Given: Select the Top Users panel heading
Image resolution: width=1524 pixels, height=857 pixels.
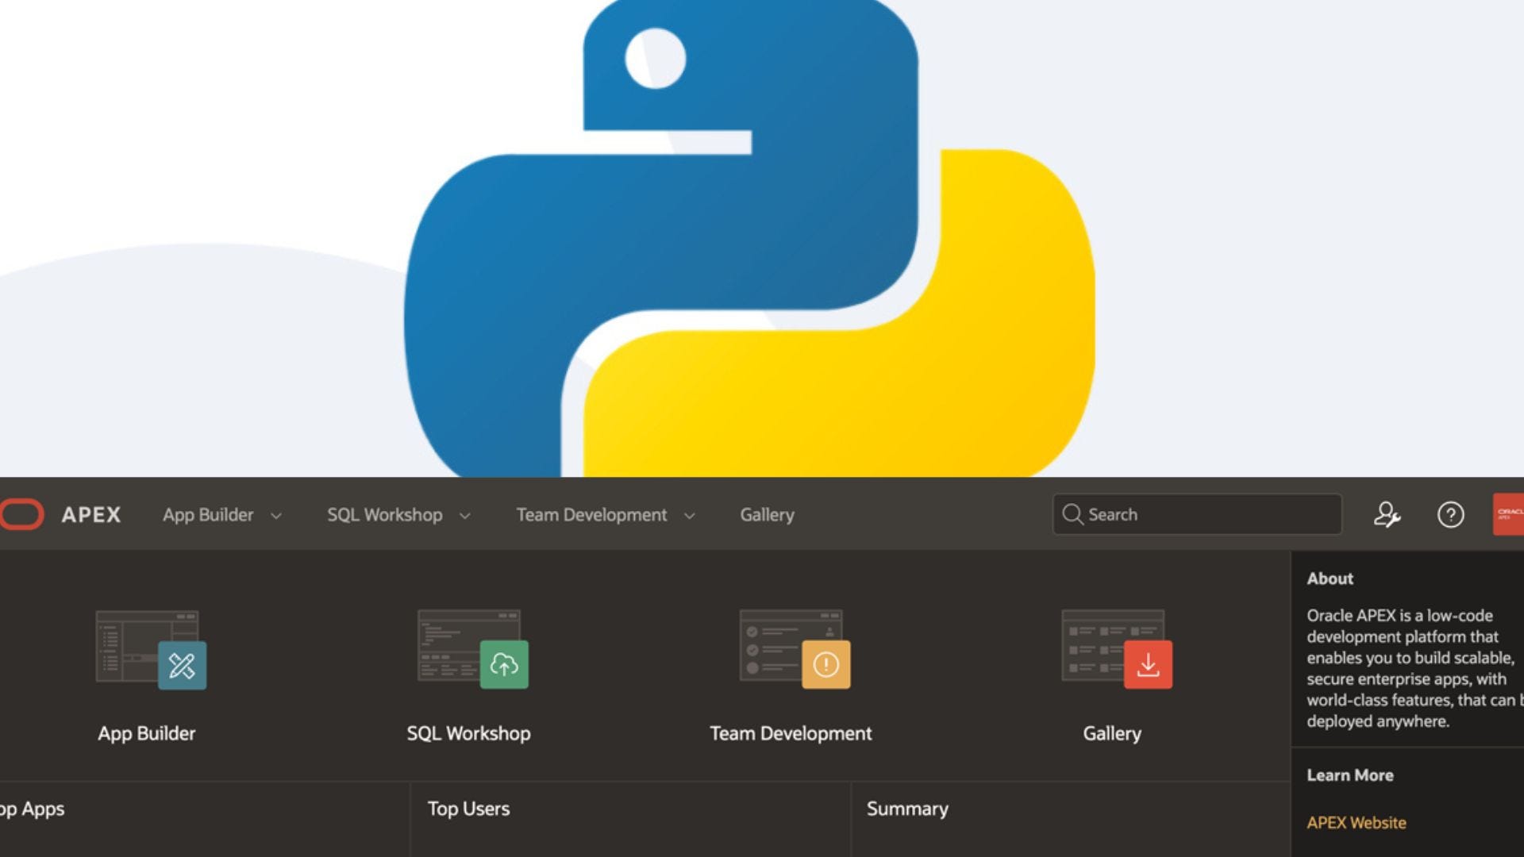Looking at the screenshot, I should point(469,809).
